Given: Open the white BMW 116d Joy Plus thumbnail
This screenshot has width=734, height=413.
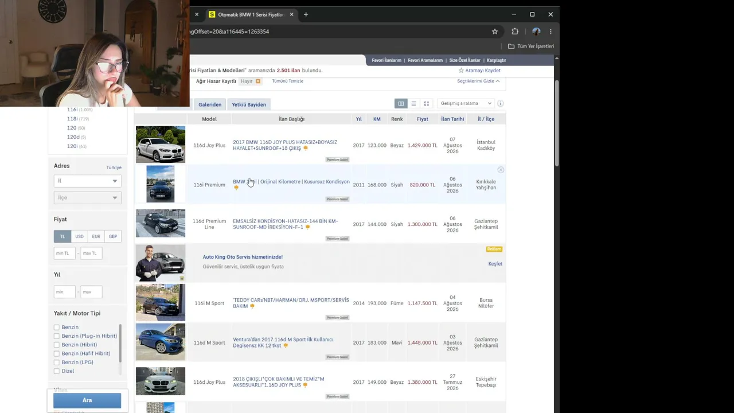Looking at the screenshot, I should click(x=161, y=145).
